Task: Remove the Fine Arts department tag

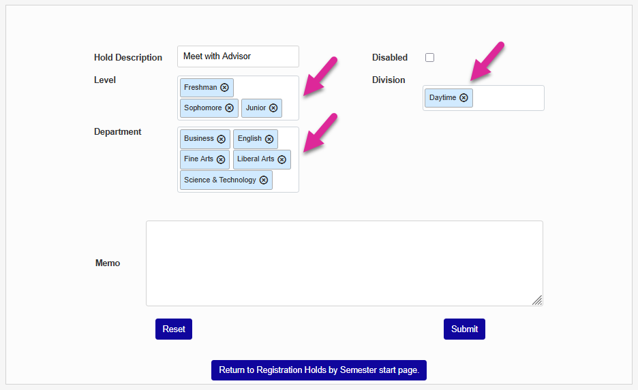Action: pos(220,159)
